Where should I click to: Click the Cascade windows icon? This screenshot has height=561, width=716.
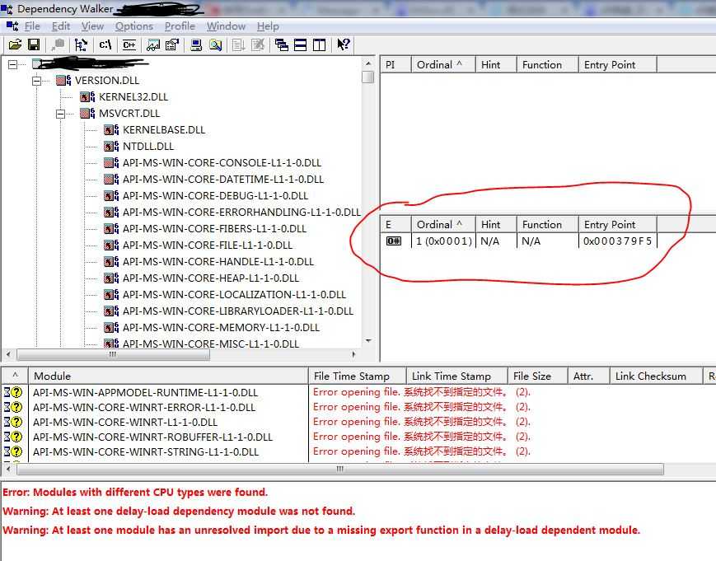281,44
